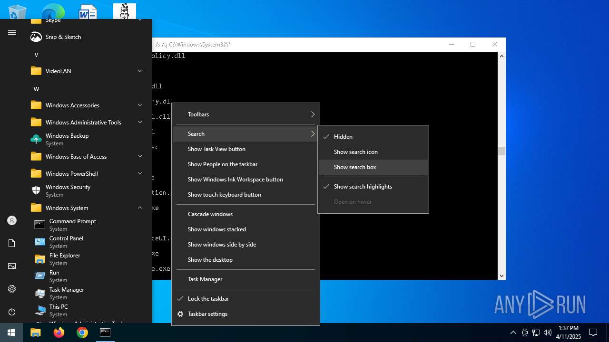This screenshot has height=342, width=609.
Task: Open the Run dialog icon
Action: (40, 276)
